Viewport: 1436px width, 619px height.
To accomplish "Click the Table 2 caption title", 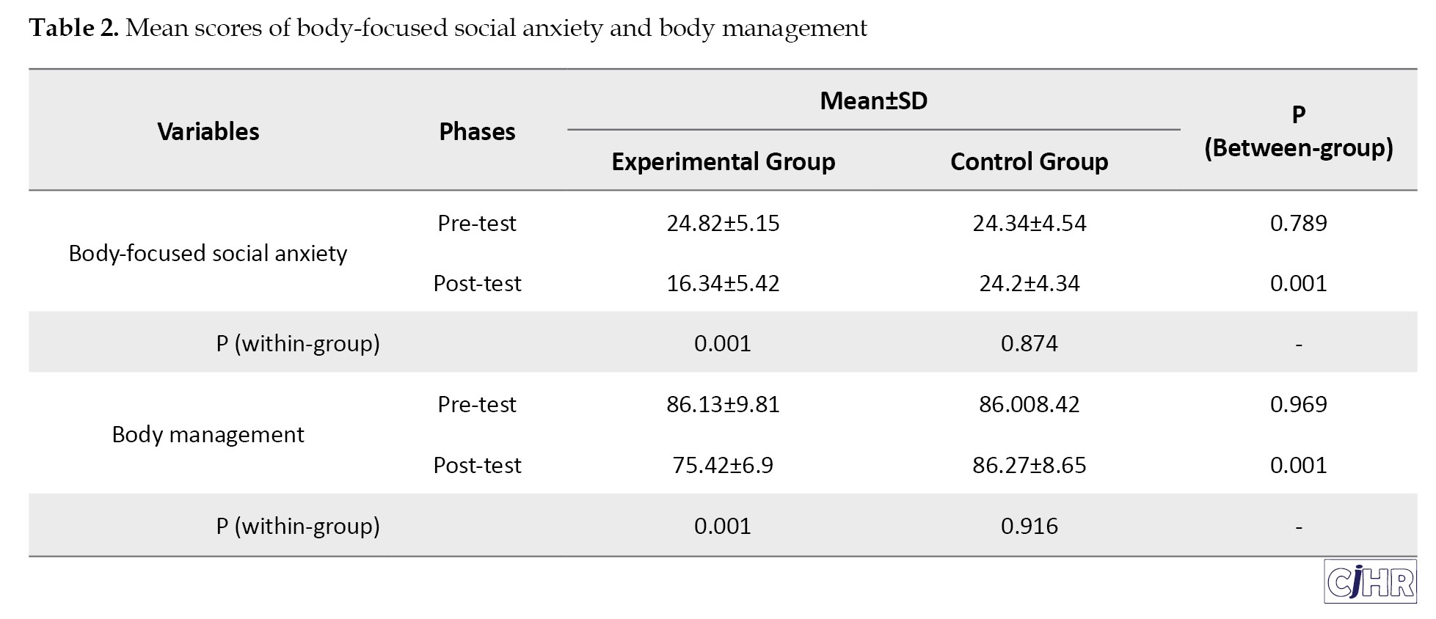I will pyautogui.click(x=448, y=29).
